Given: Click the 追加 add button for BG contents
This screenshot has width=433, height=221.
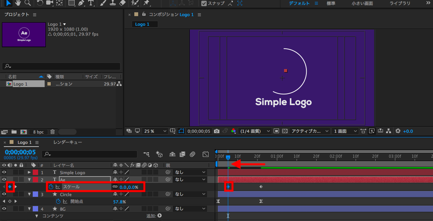Looking at the screenshot, I should (x=159, y=216).
